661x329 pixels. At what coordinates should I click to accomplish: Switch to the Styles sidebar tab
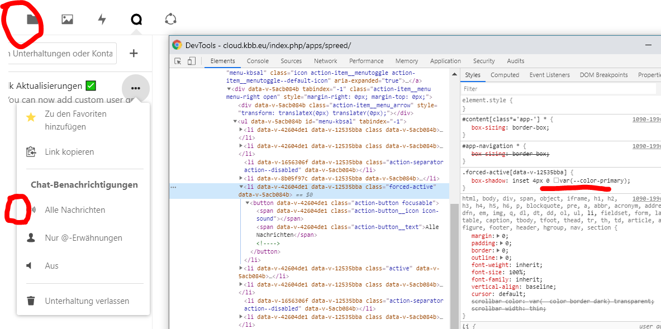click(473, 75)
